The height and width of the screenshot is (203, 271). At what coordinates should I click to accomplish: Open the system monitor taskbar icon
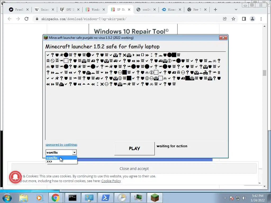click(x=138, y=198)
